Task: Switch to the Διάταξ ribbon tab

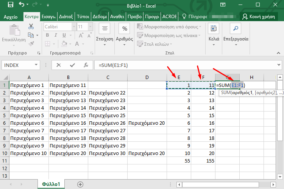Action: [x=66, y=17]
